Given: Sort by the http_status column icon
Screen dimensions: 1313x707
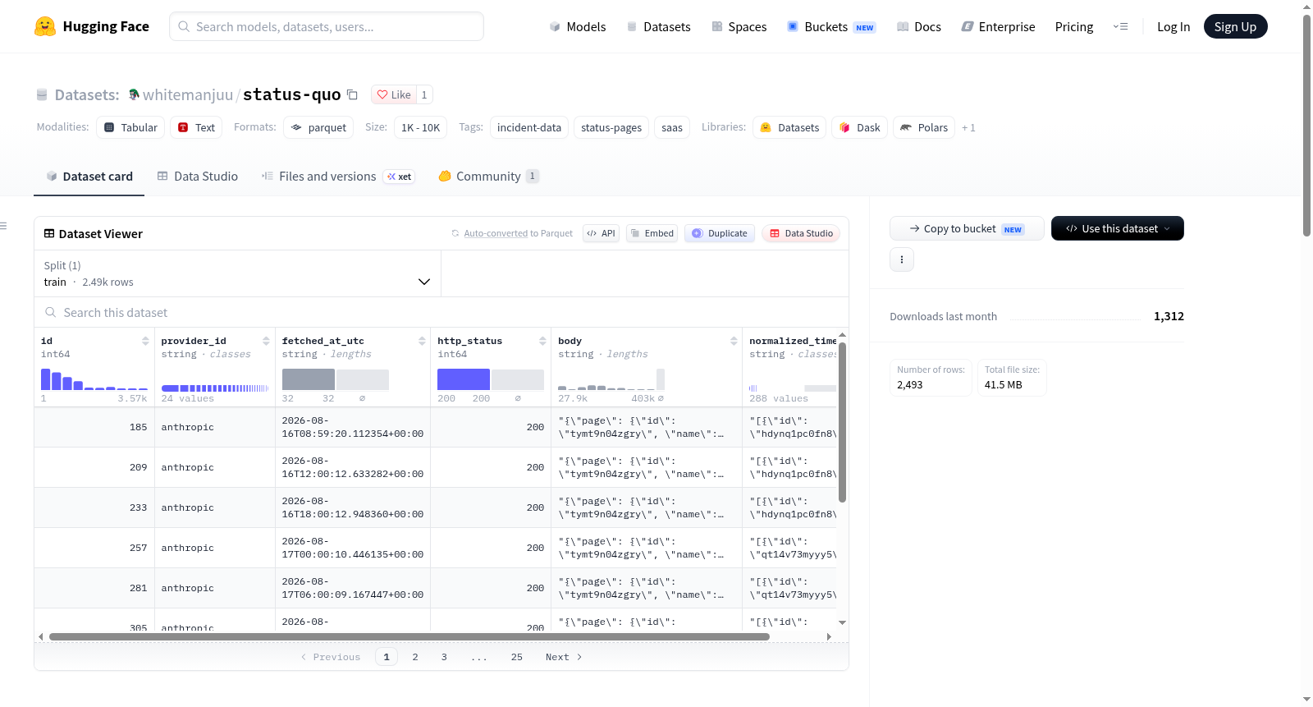Looking at the screenshot, I should (542, 341).
